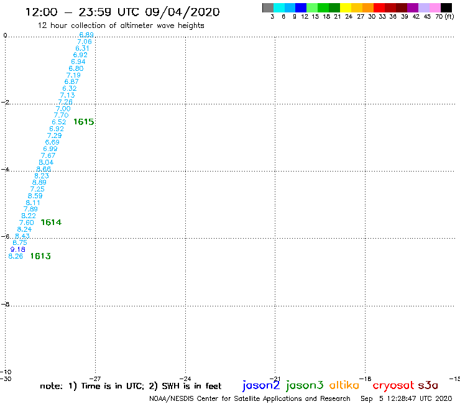Click the orange 'altika' legend label
Screen dimensions: 460x404
344,385
